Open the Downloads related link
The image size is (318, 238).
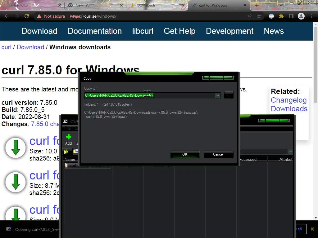pyautogui.click(x=289, y=109)
